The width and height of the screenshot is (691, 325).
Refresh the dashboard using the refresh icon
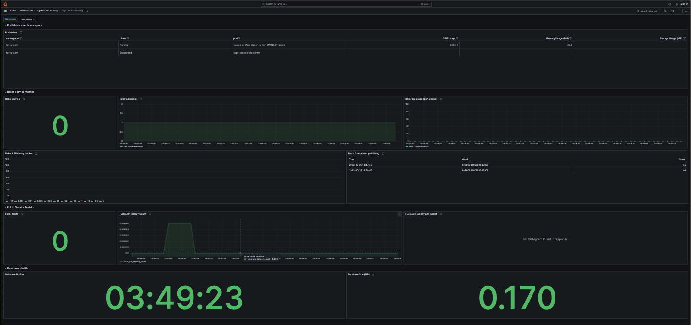click(673, 11)
